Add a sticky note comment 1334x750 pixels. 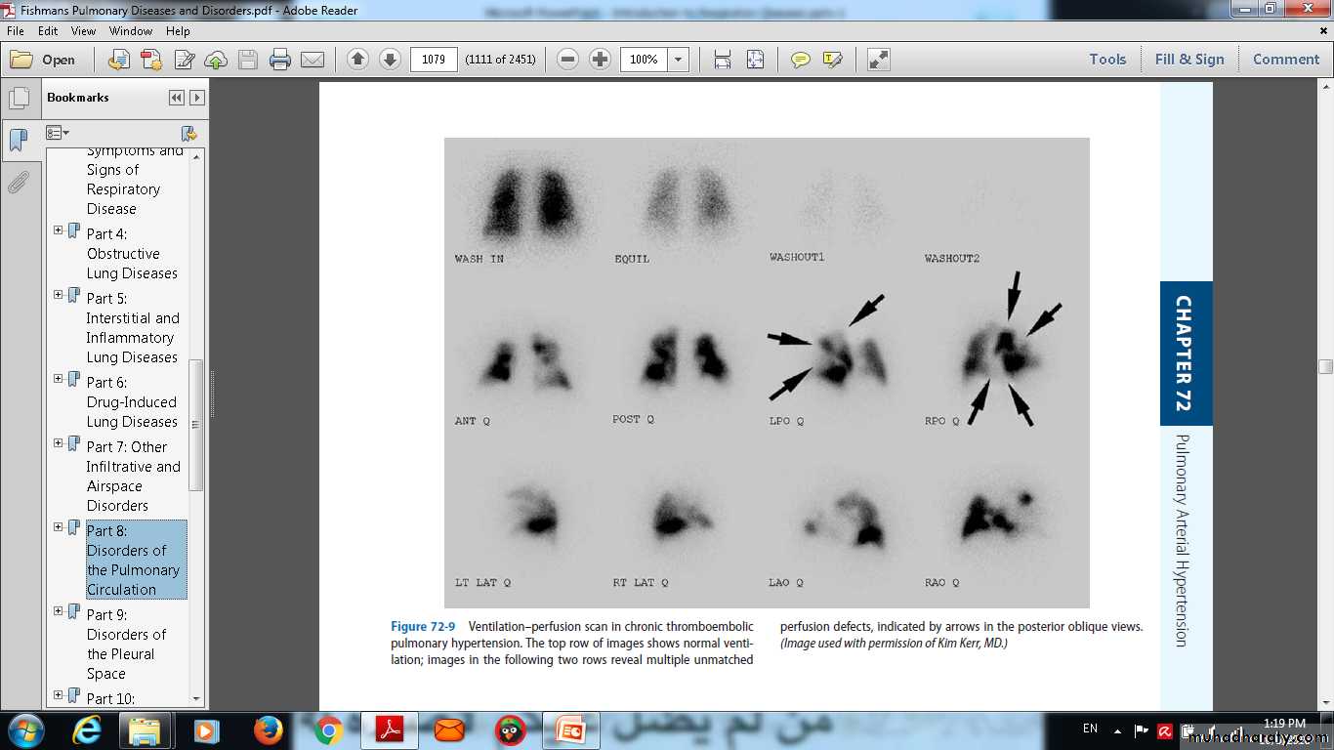click(801, 60)
